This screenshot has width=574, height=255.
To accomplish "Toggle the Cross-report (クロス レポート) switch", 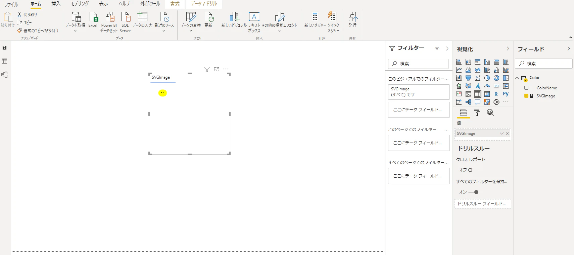I will tap(473, 170).
